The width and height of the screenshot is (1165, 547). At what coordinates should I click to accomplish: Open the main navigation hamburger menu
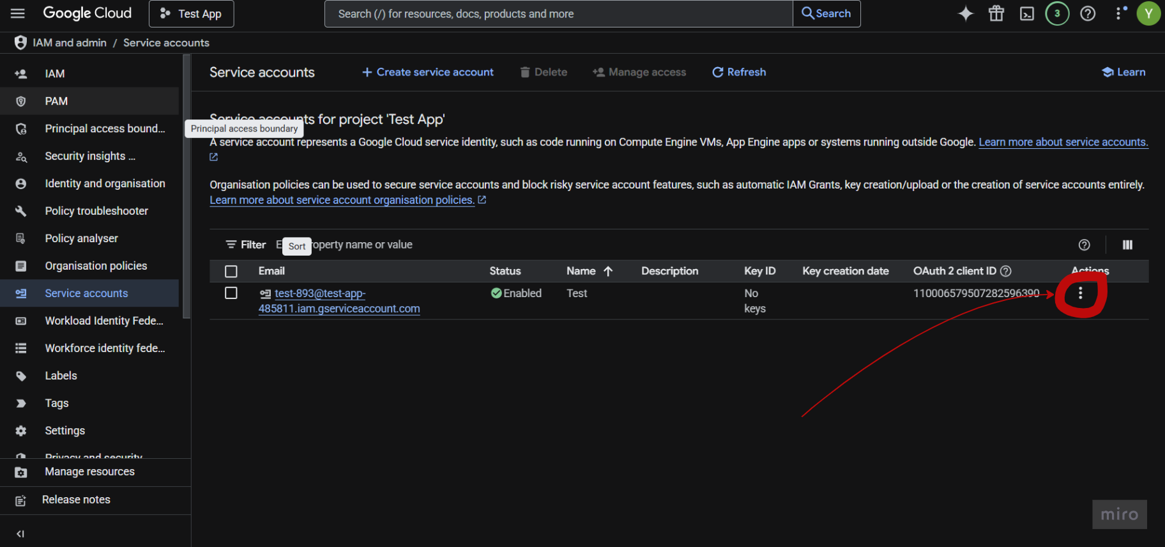coord(18,13)
